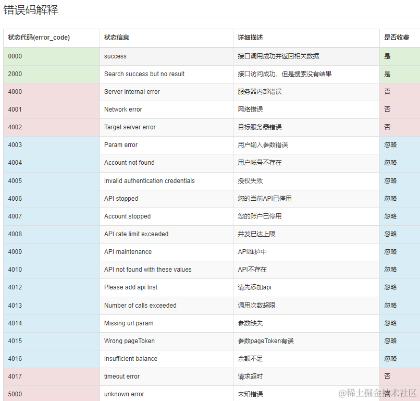Click error code 2000
420x401 pixels.
click(x=15, y=74)
